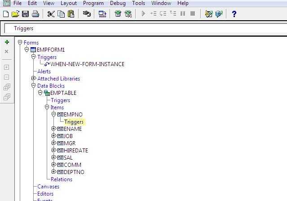Screen dimensions: 287x201
Task: Open the Tools menu
Action: click(138, 3)
